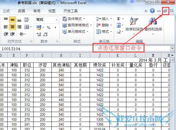
Task: Open number format dialog launcher
Action: pos(57,41)
